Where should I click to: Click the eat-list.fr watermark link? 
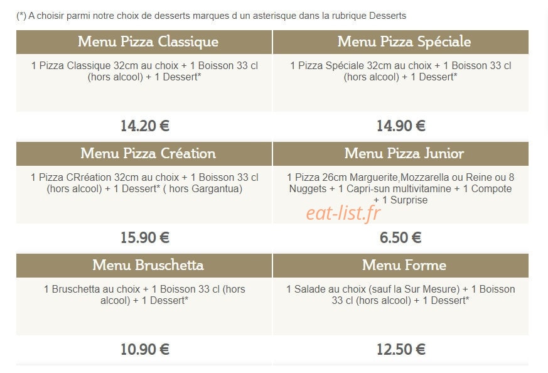[343, 214]
